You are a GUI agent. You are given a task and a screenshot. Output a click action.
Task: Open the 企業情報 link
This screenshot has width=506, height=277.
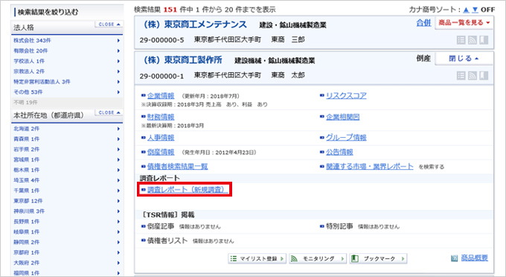(x=161, y=96)
